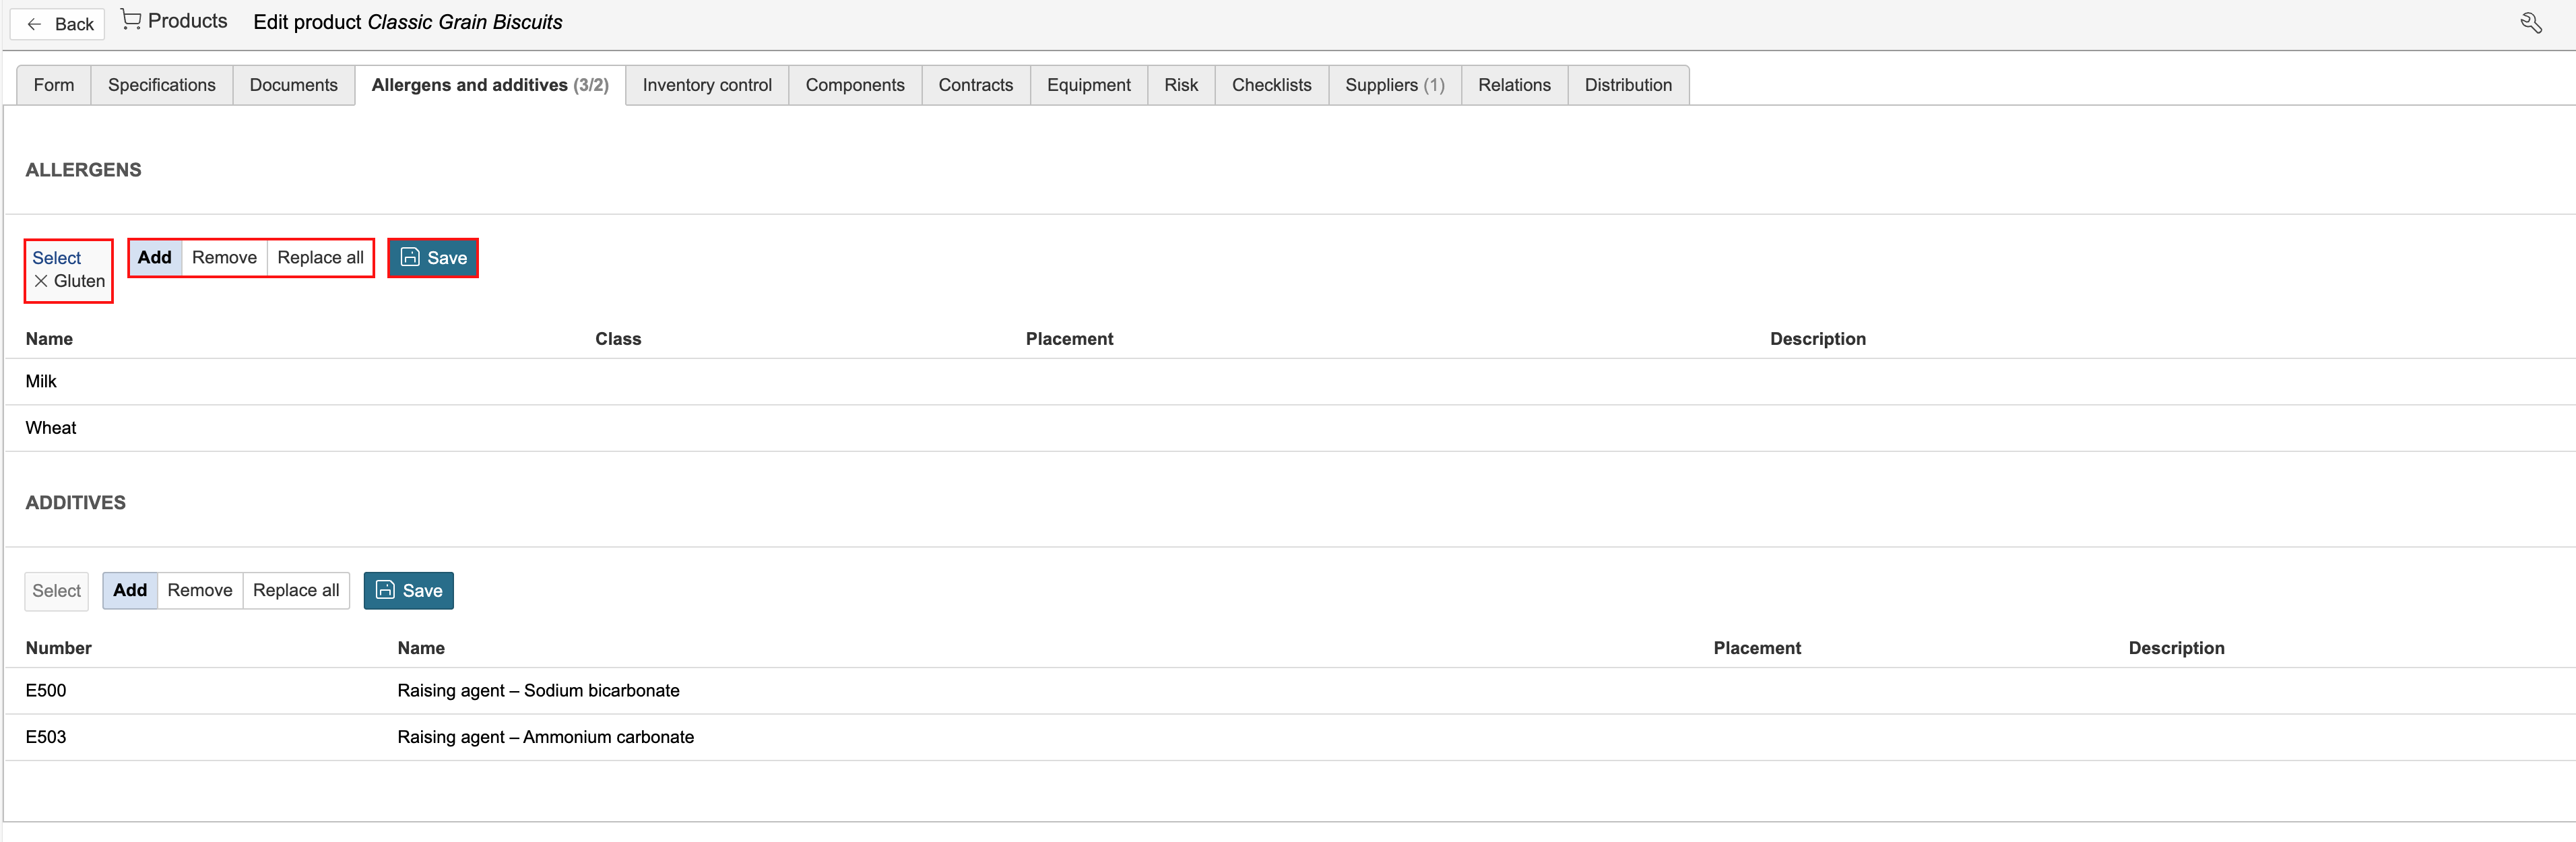
Task: Go to the Suppliers (1) tab
Action: (x=1394, y=85)
